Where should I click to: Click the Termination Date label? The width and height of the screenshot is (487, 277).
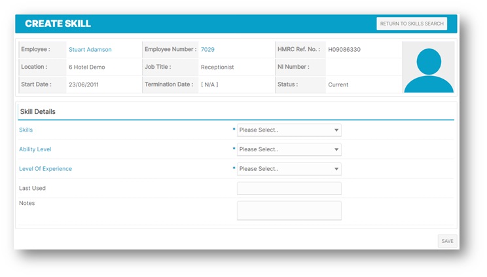click(x=169, y=84)
